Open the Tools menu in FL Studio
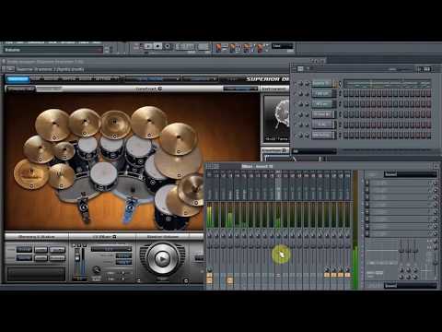The height and width of the screenshot is (332, 442). coord(83,42)
